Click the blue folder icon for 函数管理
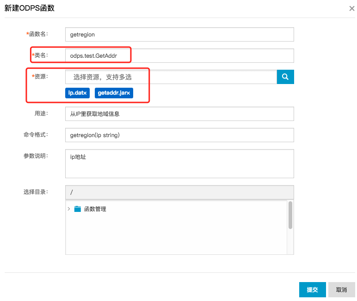The height and width of the screenshot is (301, 357). point(77,209)
